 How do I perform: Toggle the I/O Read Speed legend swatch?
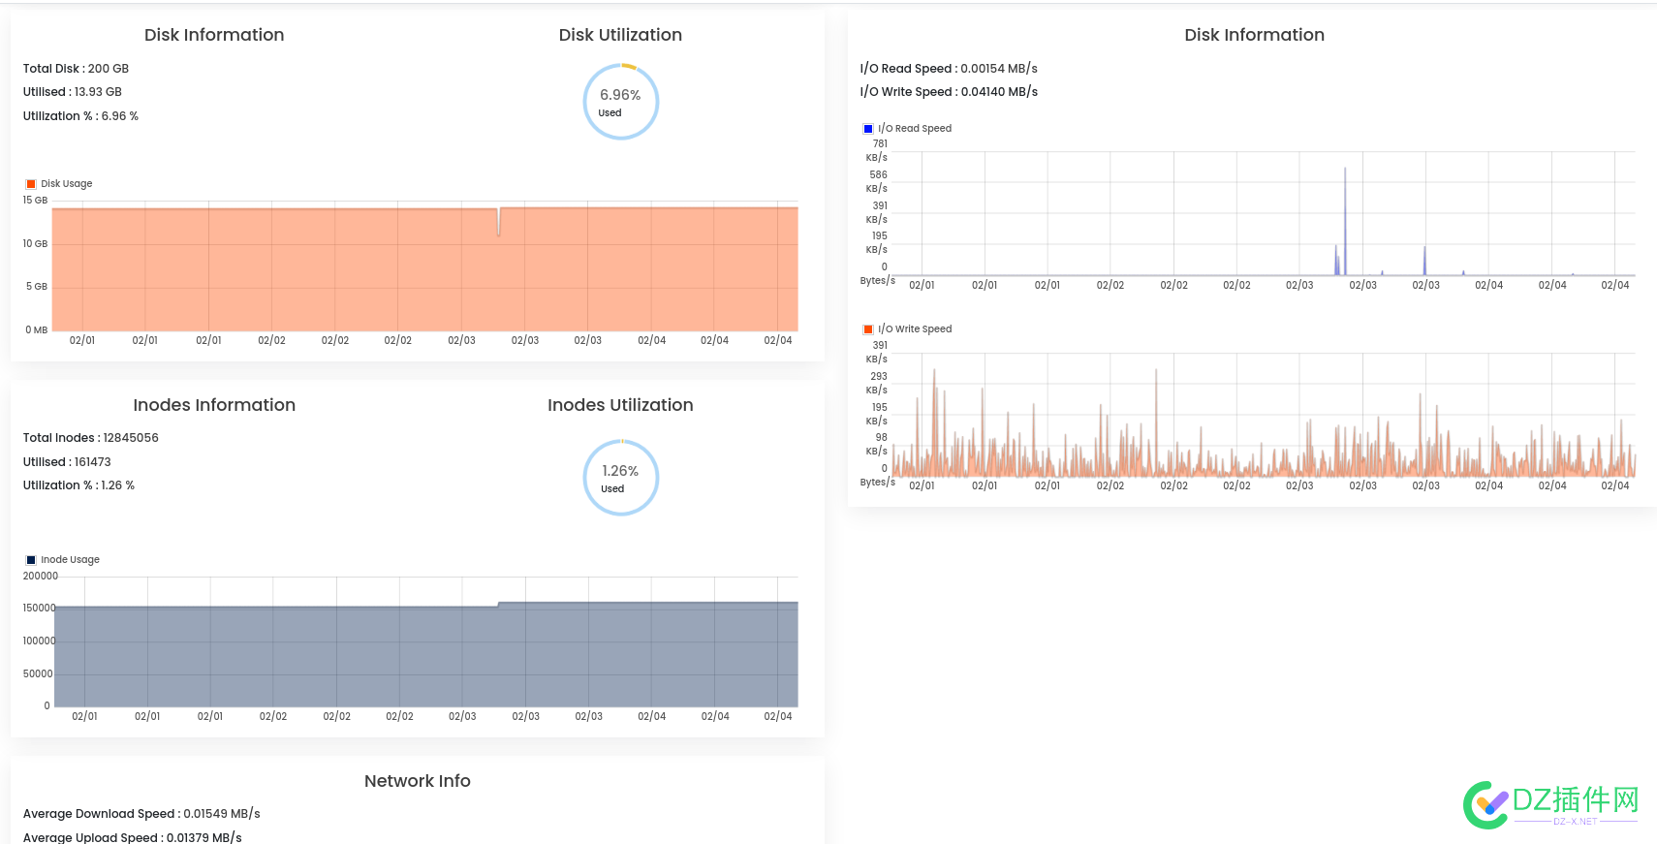tap(868, 129)
